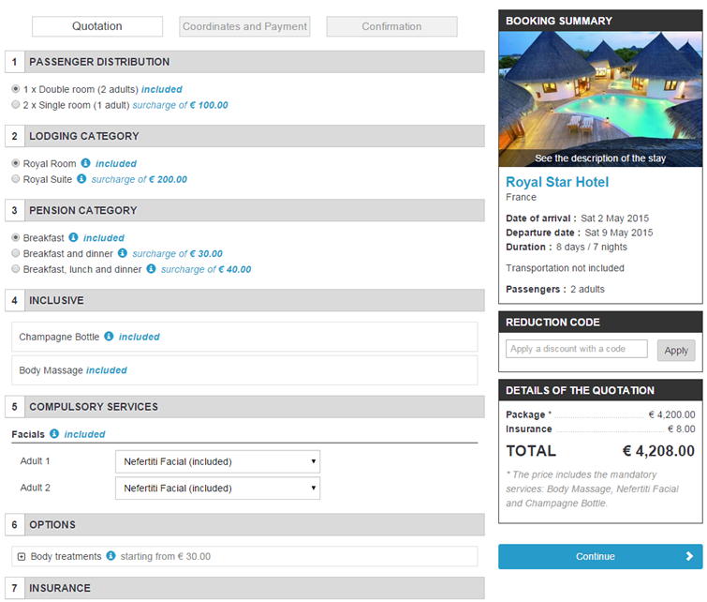
Task: Click Apply to submit discount code
Action: coord(676,351)
